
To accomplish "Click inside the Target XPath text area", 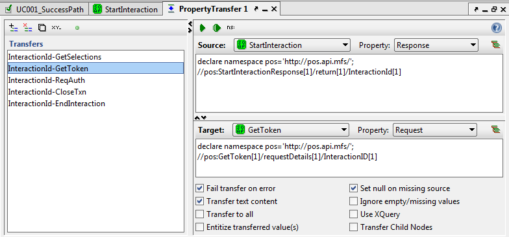I will pos(349,158).
